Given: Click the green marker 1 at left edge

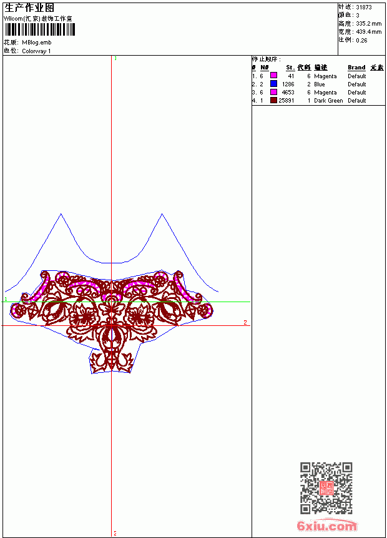Looking at the screenshot, I should (6, 299).
